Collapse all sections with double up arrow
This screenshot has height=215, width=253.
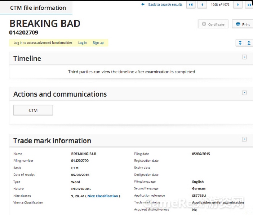coord(249,43)
